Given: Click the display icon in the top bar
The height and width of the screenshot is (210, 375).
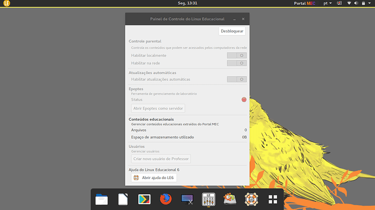Looking at the screenshot, I should pyautogui.click(x=339, y=3).
